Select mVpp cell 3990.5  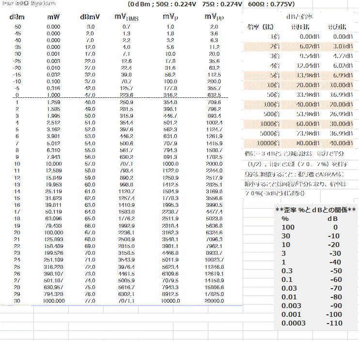(214, 205)
